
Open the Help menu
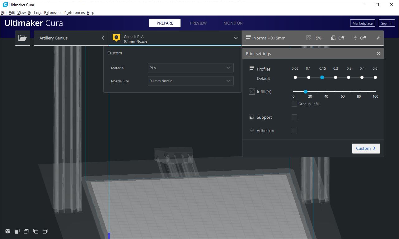91,13
